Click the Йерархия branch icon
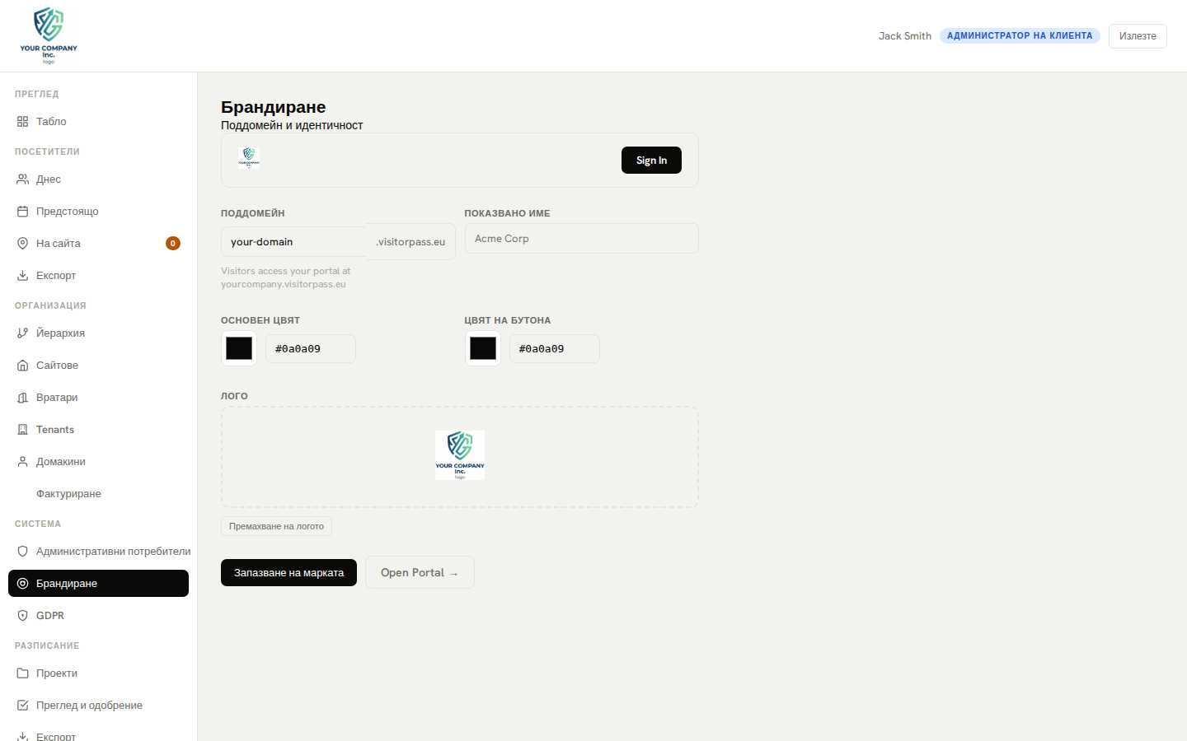1187x741 pixels. (x=22, y=333)
